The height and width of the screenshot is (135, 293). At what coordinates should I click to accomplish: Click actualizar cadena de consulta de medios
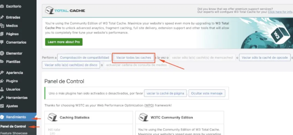pyautogui.click(x=136, y=65)
